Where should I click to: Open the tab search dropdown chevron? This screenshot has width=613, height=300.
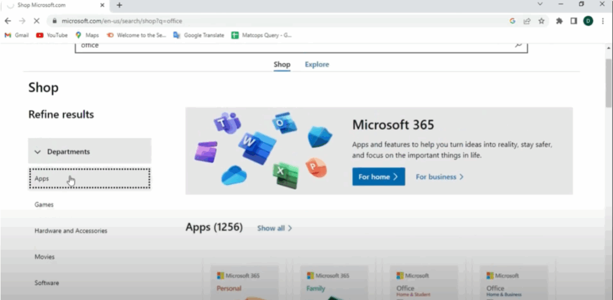(541, 5)
